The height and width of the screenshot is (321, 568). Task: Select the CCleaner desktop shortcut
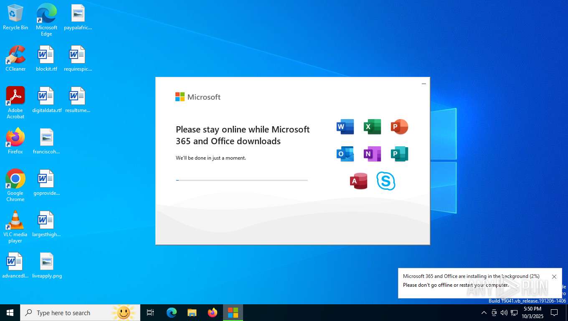(x=15, y=59)
